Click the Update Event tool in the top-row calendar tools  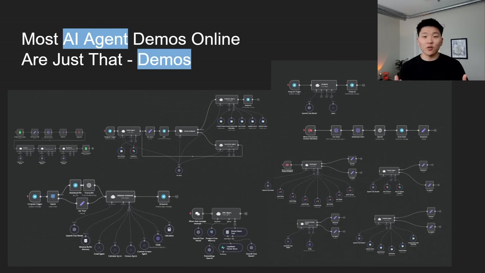pos(252,121)
